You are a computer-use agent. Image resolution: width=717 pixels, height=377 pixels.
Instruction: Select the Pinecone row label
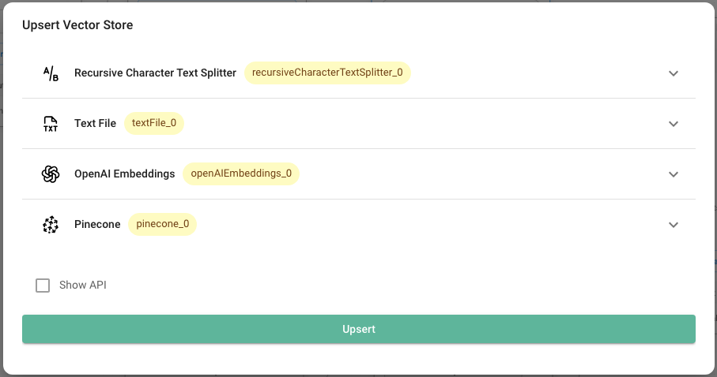(x=97, y=224)
